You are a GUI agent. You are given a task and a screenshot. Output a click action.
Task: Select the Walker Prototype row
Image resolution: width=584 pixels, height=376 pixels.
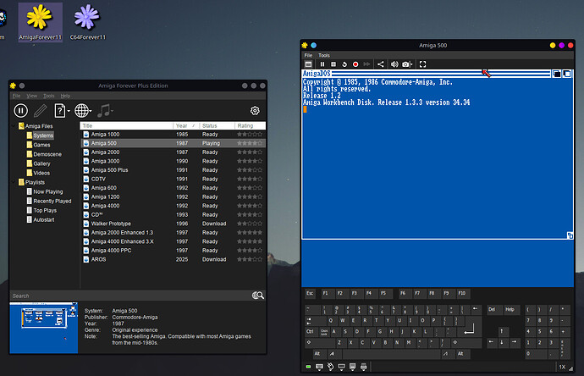pyautogui.click(x=174, y=224)
